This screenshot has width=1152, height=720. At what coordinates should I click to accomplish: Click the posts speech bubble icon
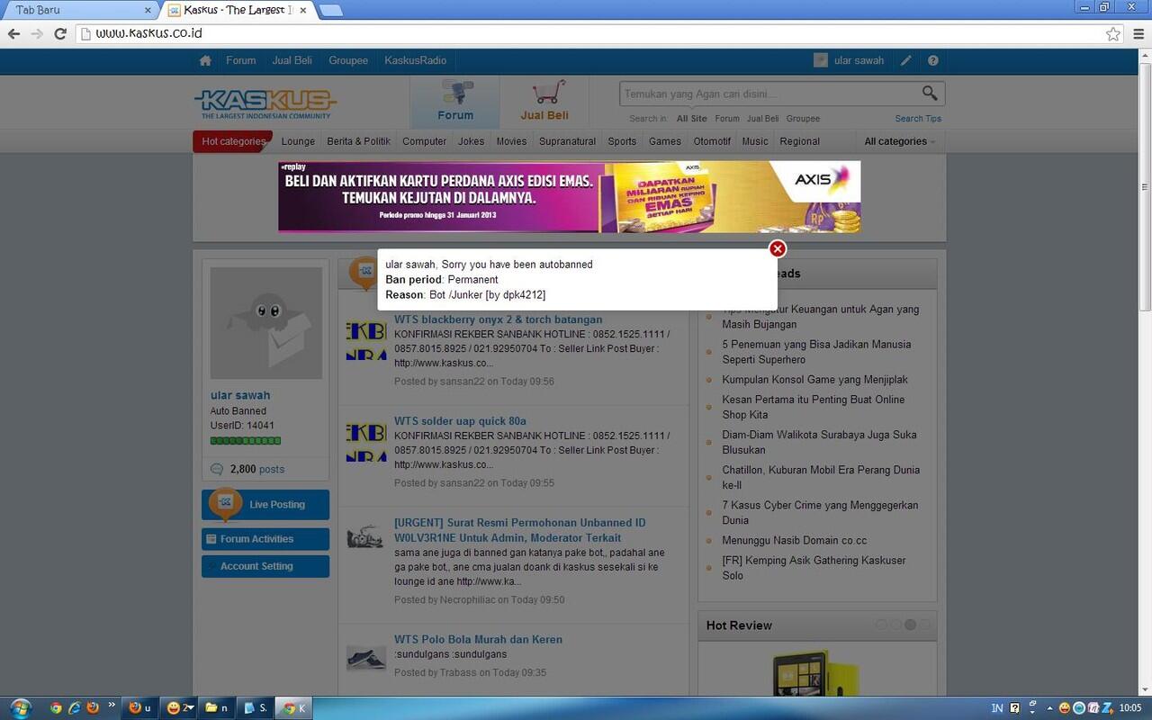(217, 469)
